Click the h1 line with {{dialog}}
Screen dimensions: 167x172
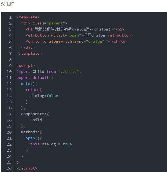coord(75,29)
